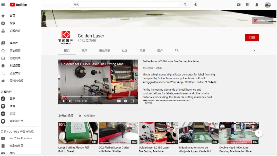Open the Golden Laser banner link
This screenshot has height=156, width=277.
(x=263, y=21)
